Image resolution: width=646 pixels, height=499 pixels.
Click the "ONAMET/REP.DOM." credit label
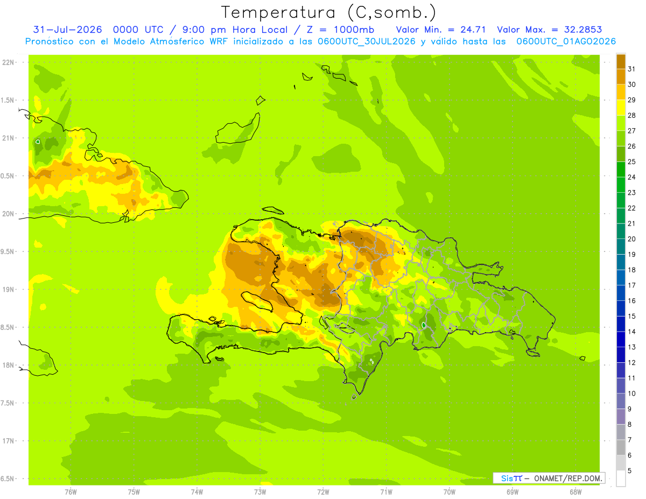(x=568, y=478)
